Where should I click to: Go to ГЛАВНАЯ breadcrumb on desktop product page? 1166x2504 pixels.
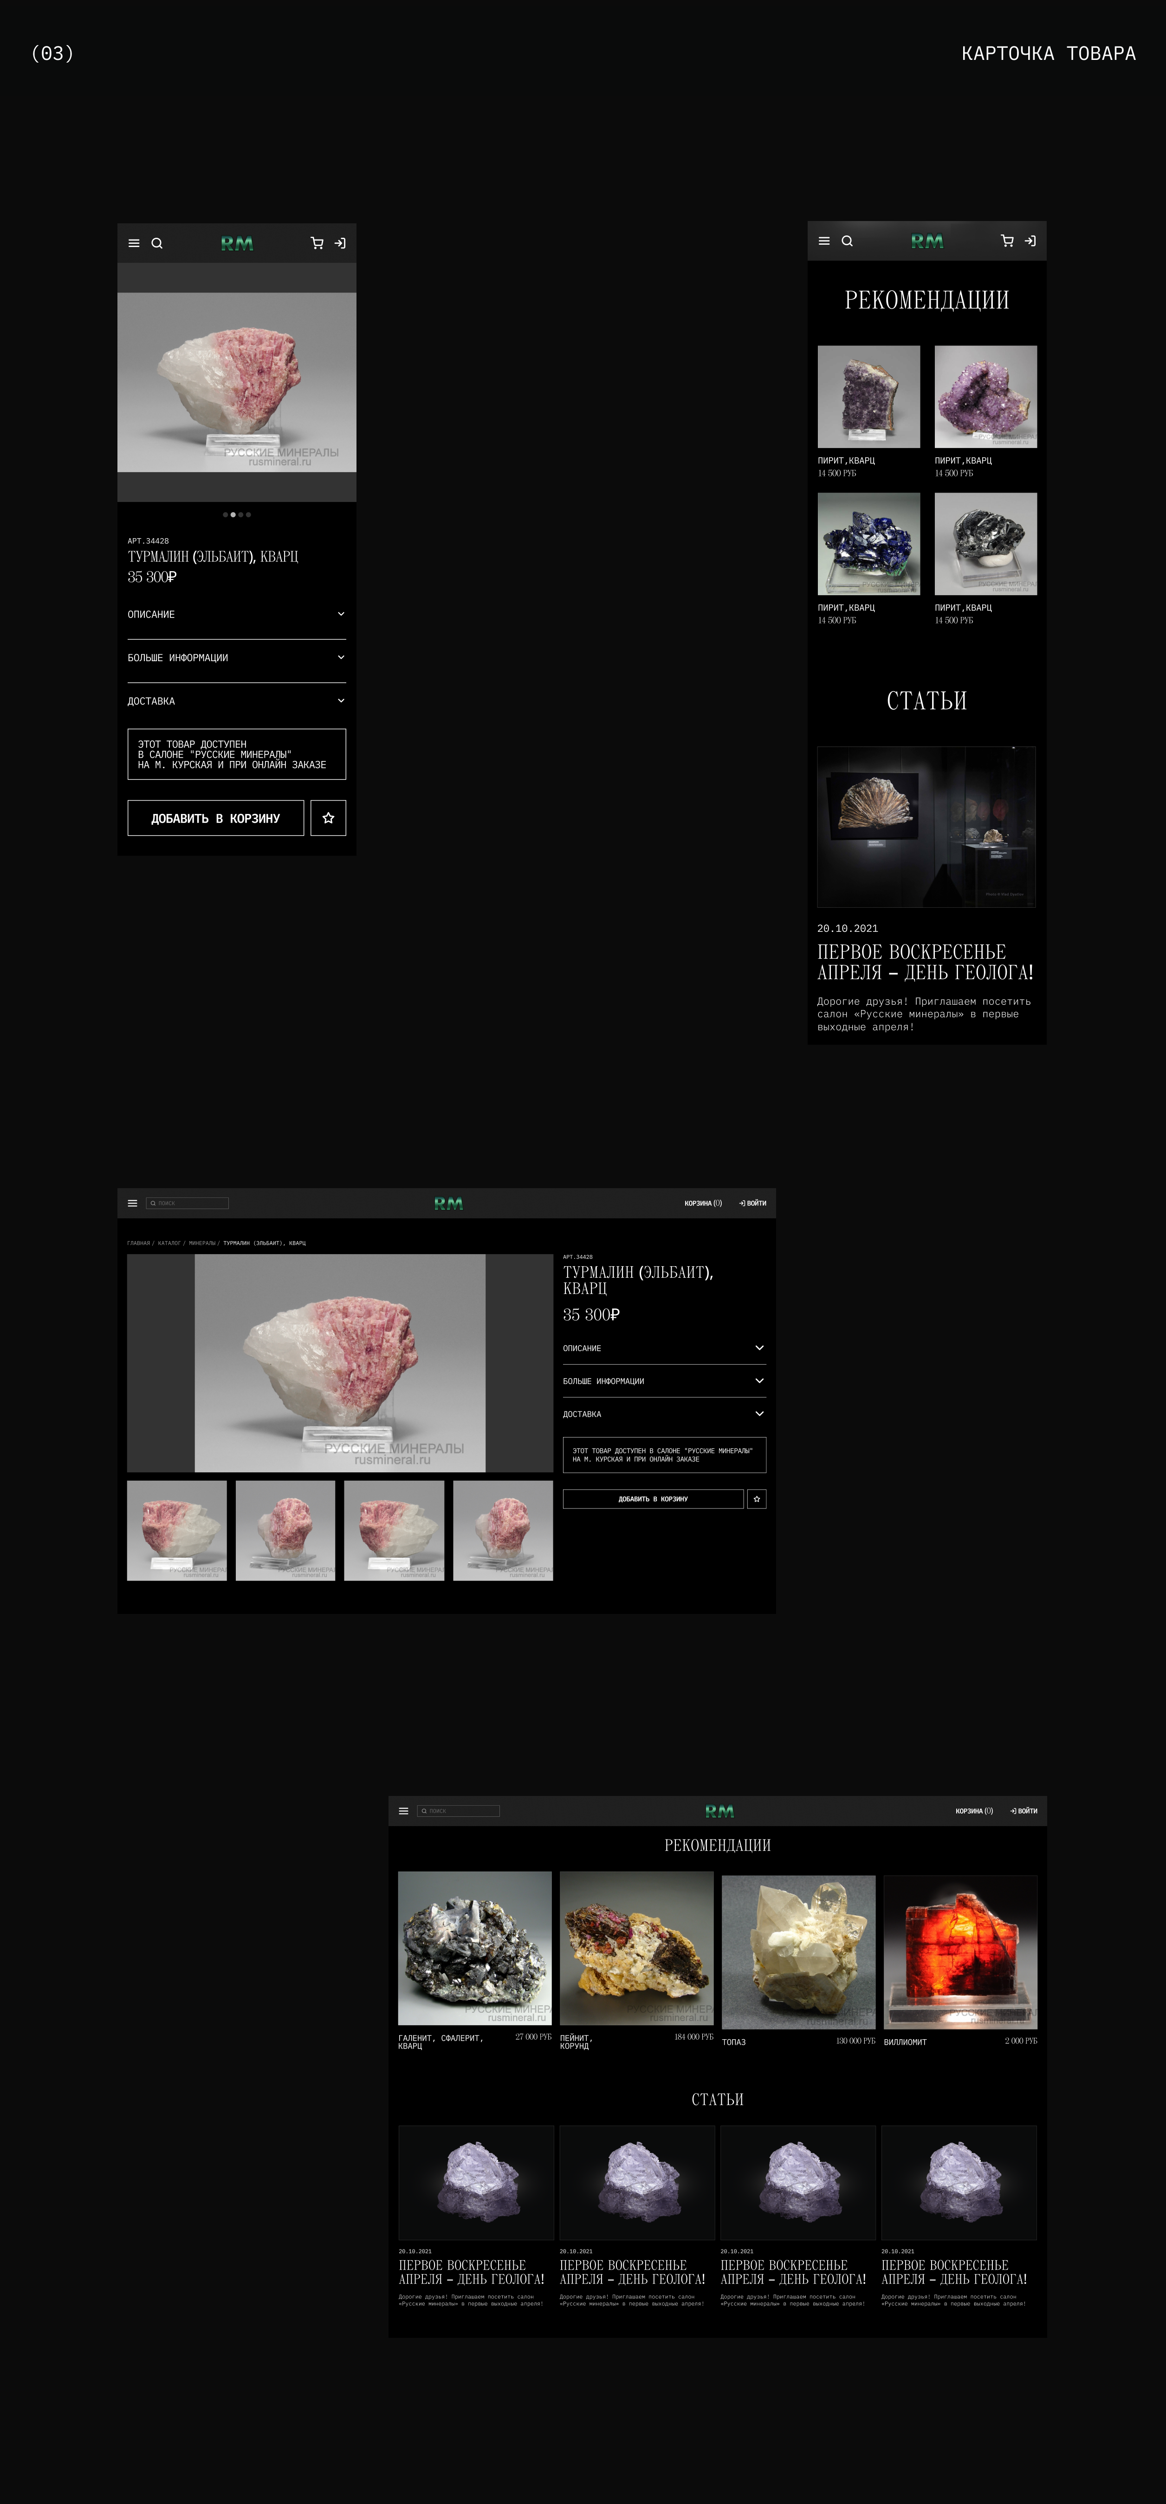(x=139, y=1243)
